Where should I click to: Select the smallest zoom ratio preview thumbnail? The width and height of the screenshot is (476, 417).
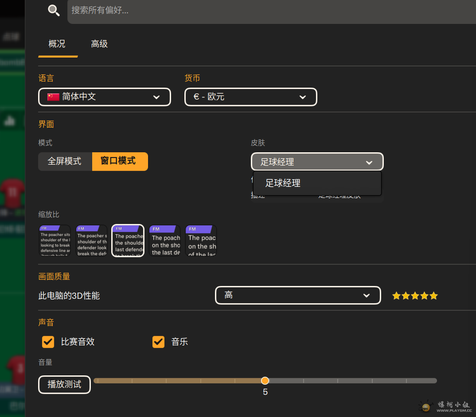(54, 240)
